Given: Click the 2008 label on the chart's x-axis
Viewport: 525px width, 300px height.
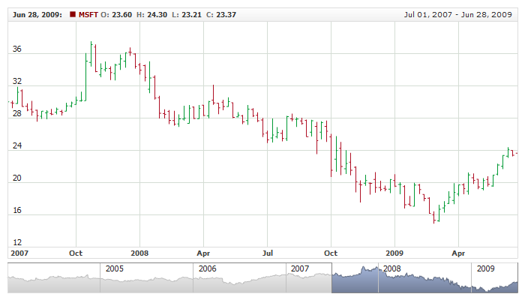Looking at the screenshot, I should (139, 253).
